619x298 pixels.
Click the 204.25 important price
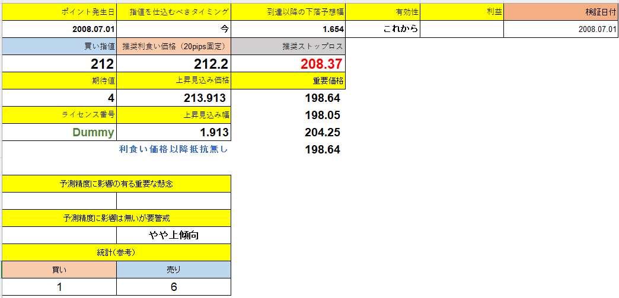(322, 132)
